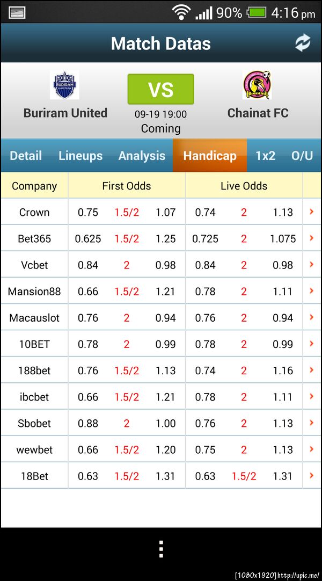The width and height of the screenshot is (322, 581).
Task: Tap the notification image icon in status bar
Action: [17, 12]
